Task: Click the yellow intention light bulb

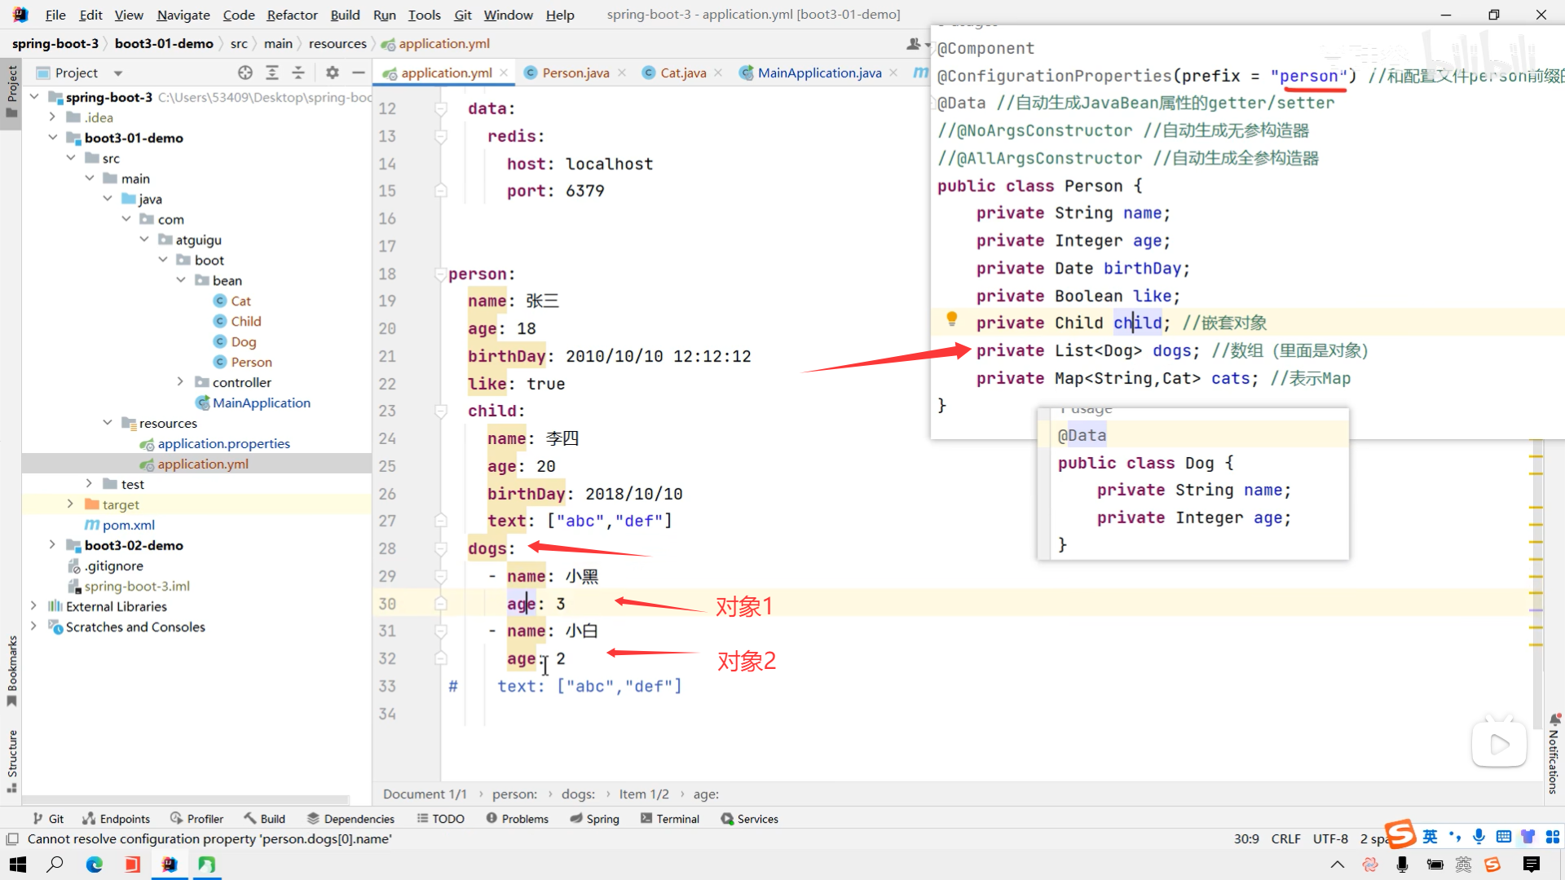Action: (x=951, y=319)
